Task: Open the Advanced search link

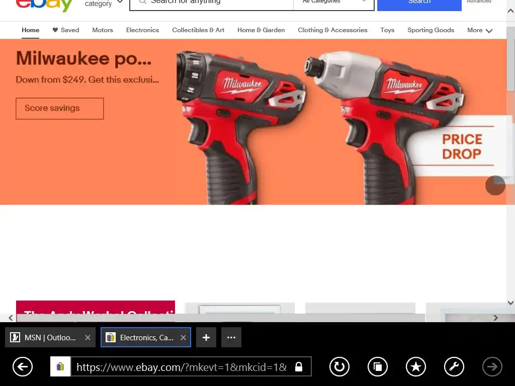Action: point(479,2)
